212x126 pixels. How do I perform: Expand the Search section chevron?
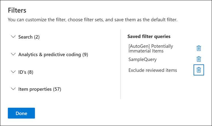13,37
